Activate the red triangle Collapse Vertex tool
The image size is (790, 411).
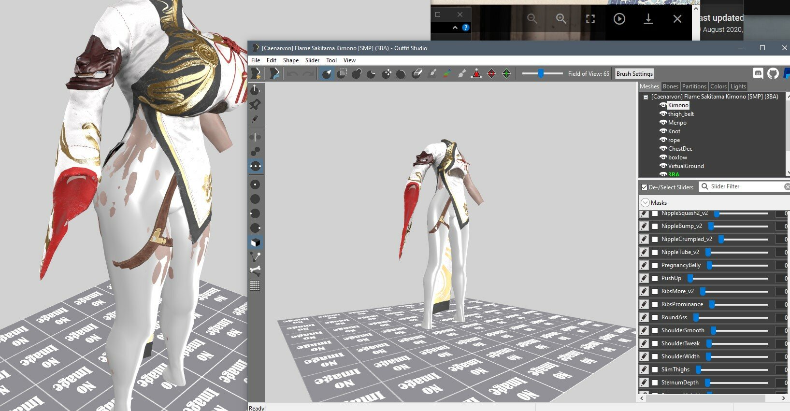pyautogui.click(x=476, y=73)
